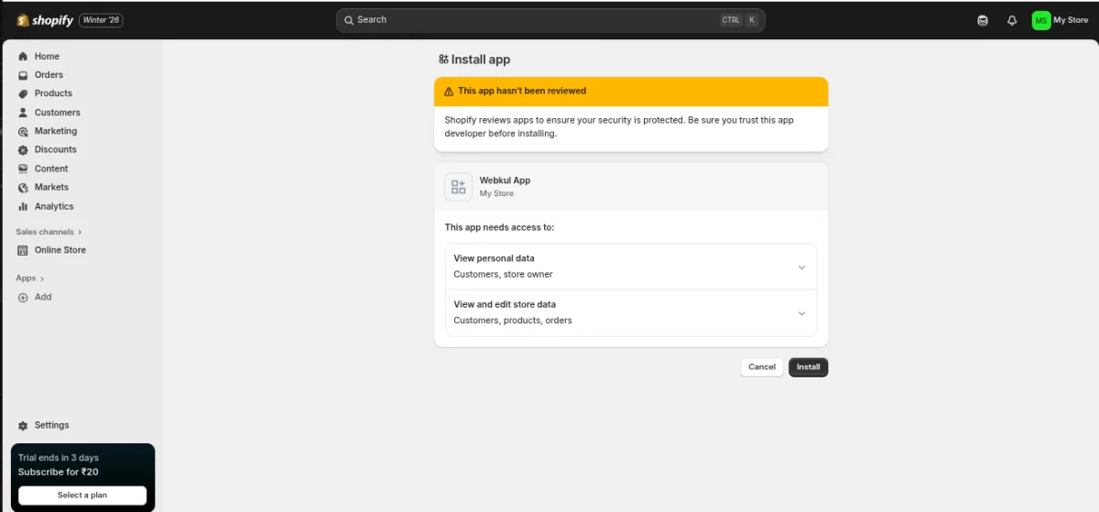
Task: Click the Settings gear icon in the sidebar
Action: (x=23, y=426)
